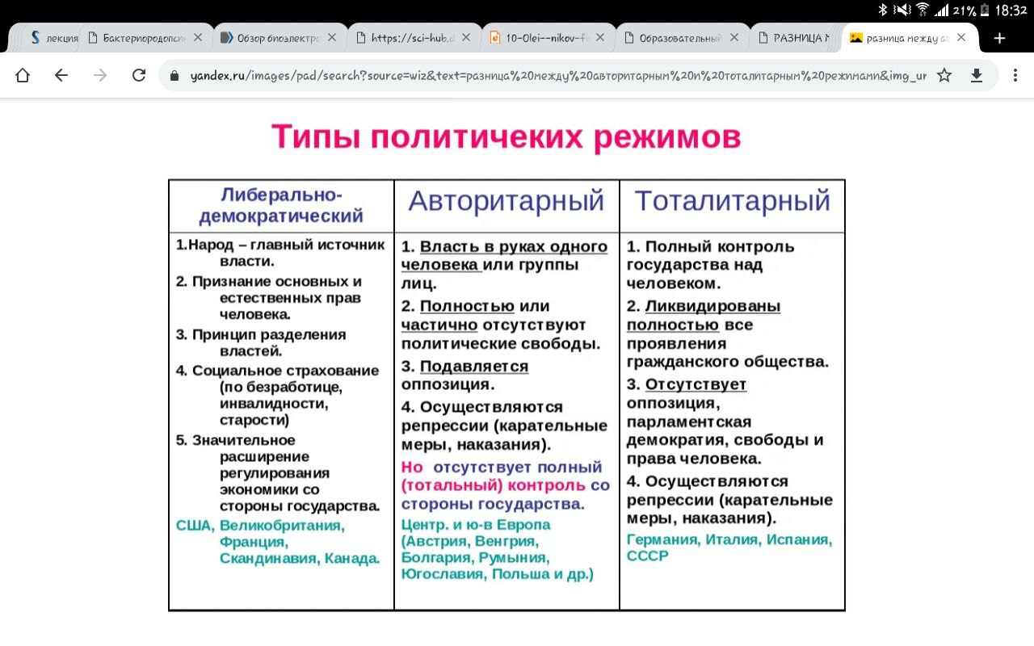
Task: Tap green text Центр. и ю-в Европа
Action: coord(498,549)
